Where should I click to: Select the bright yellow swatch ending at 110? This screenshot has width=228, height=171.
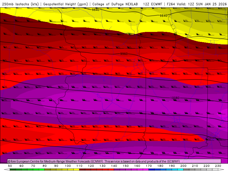[76, 170]
